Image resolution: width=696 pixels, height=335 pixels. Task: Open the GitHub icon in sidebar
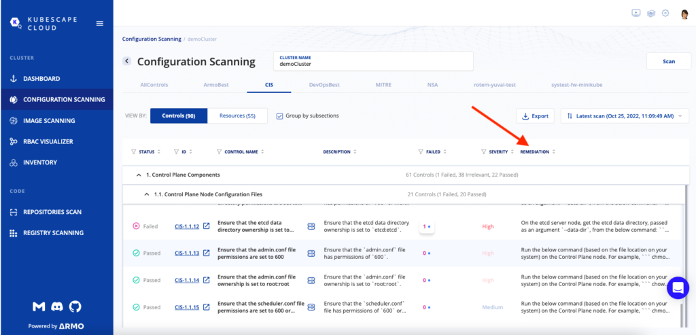point(75,306)
